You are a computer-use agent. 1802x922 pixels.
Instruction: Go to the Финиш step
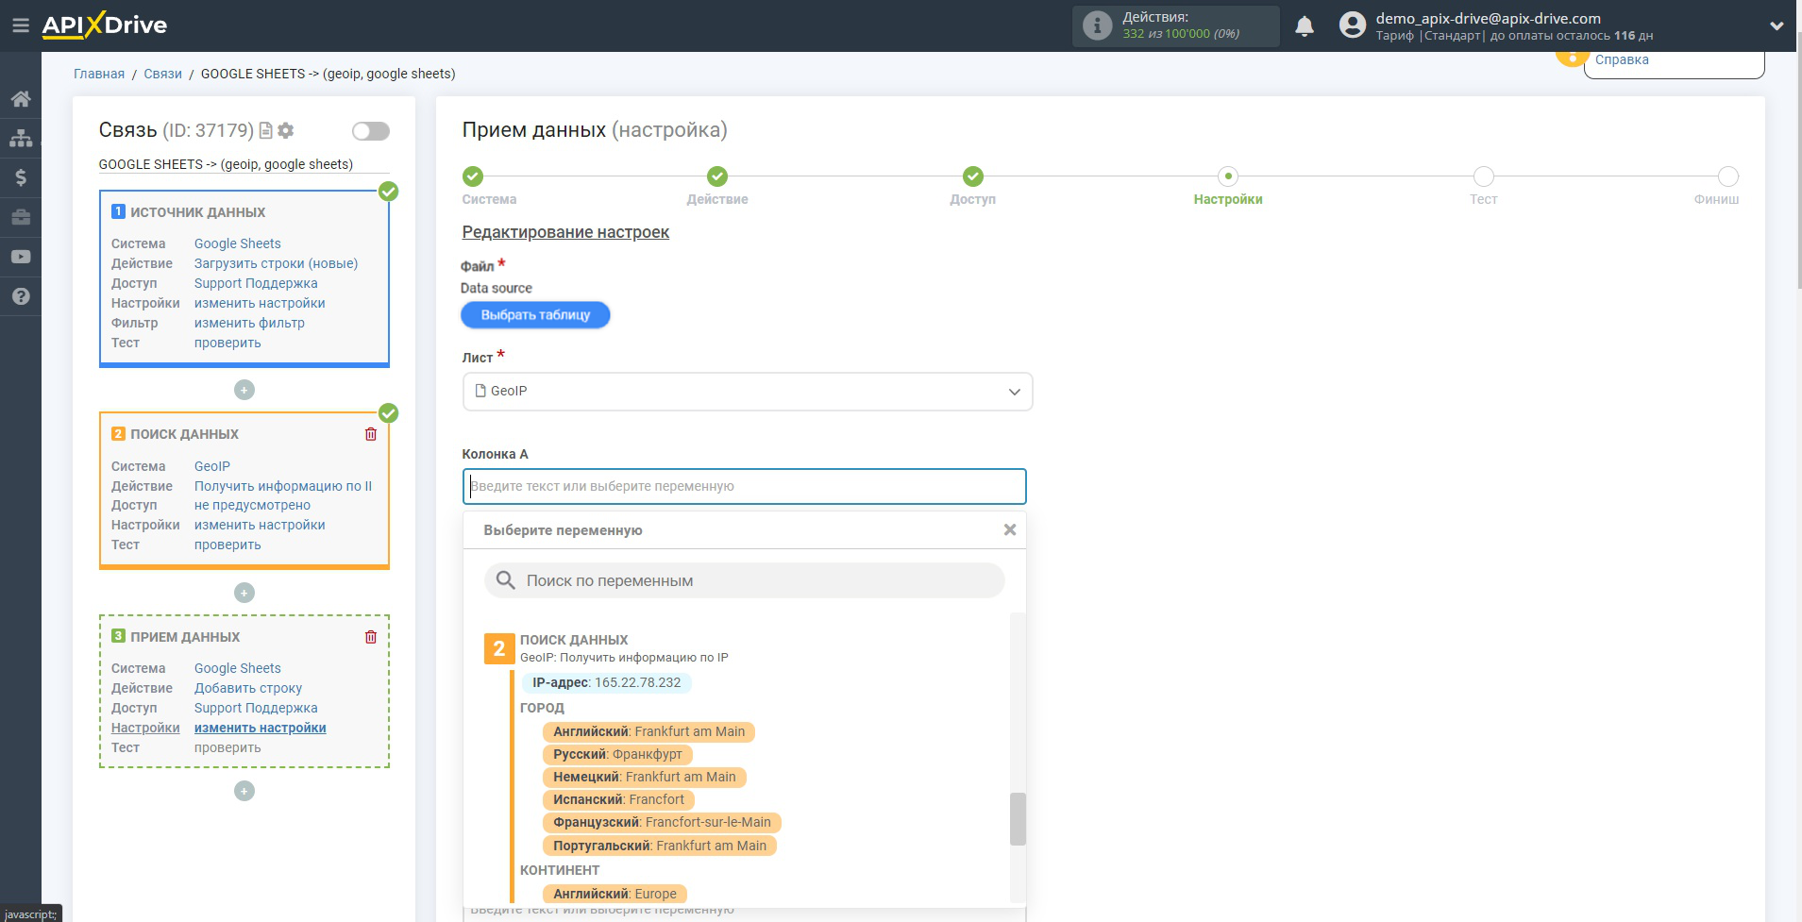pos(1728,176)
